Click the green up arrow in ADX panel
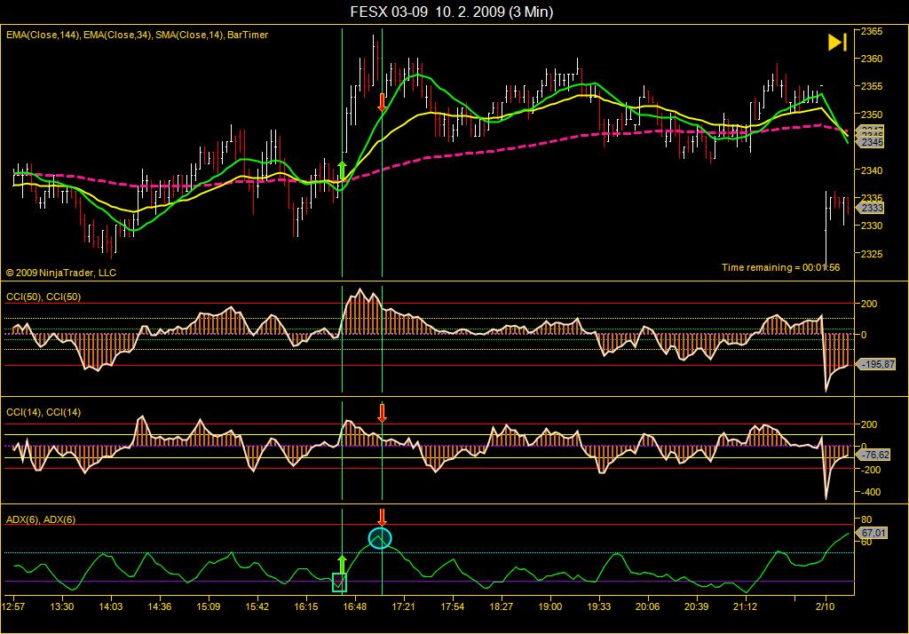The width and height of the screenshot is (909, 634). 342,565
